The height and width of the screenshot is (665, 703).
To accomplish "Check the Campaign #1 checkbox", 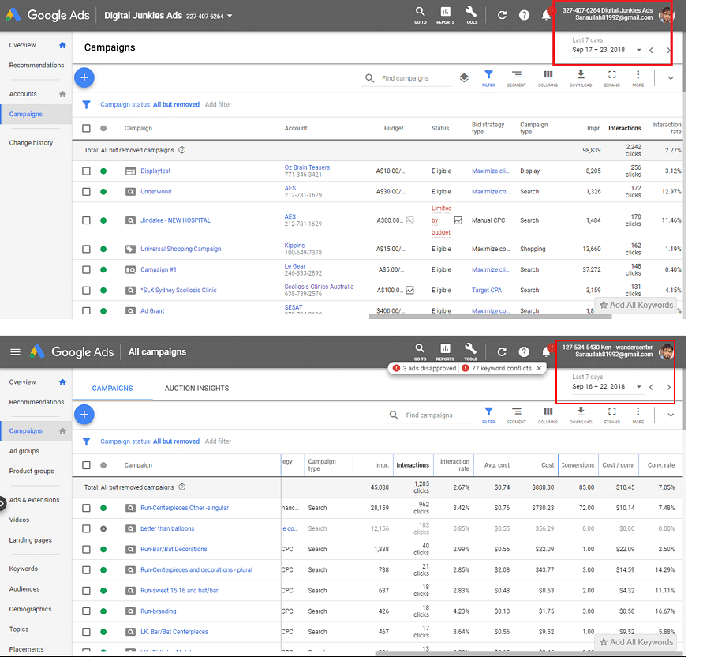I will pyautogui.click(x=86, y=269).
